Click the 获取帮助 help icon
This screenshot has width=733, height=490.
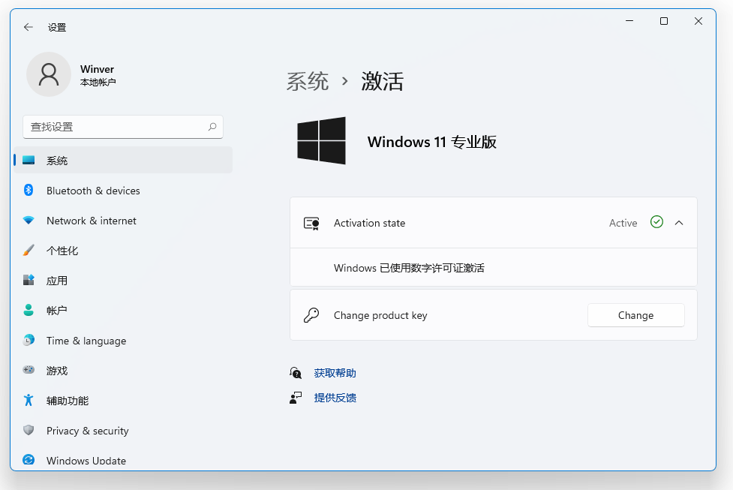coord(296,373)
